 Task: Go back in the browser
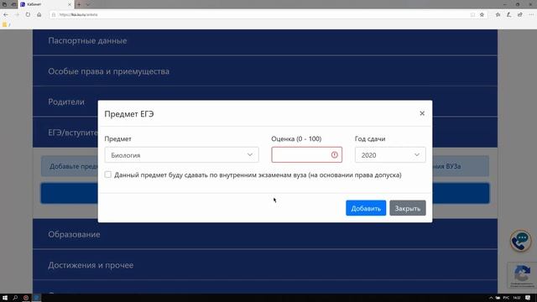[6, 15]
